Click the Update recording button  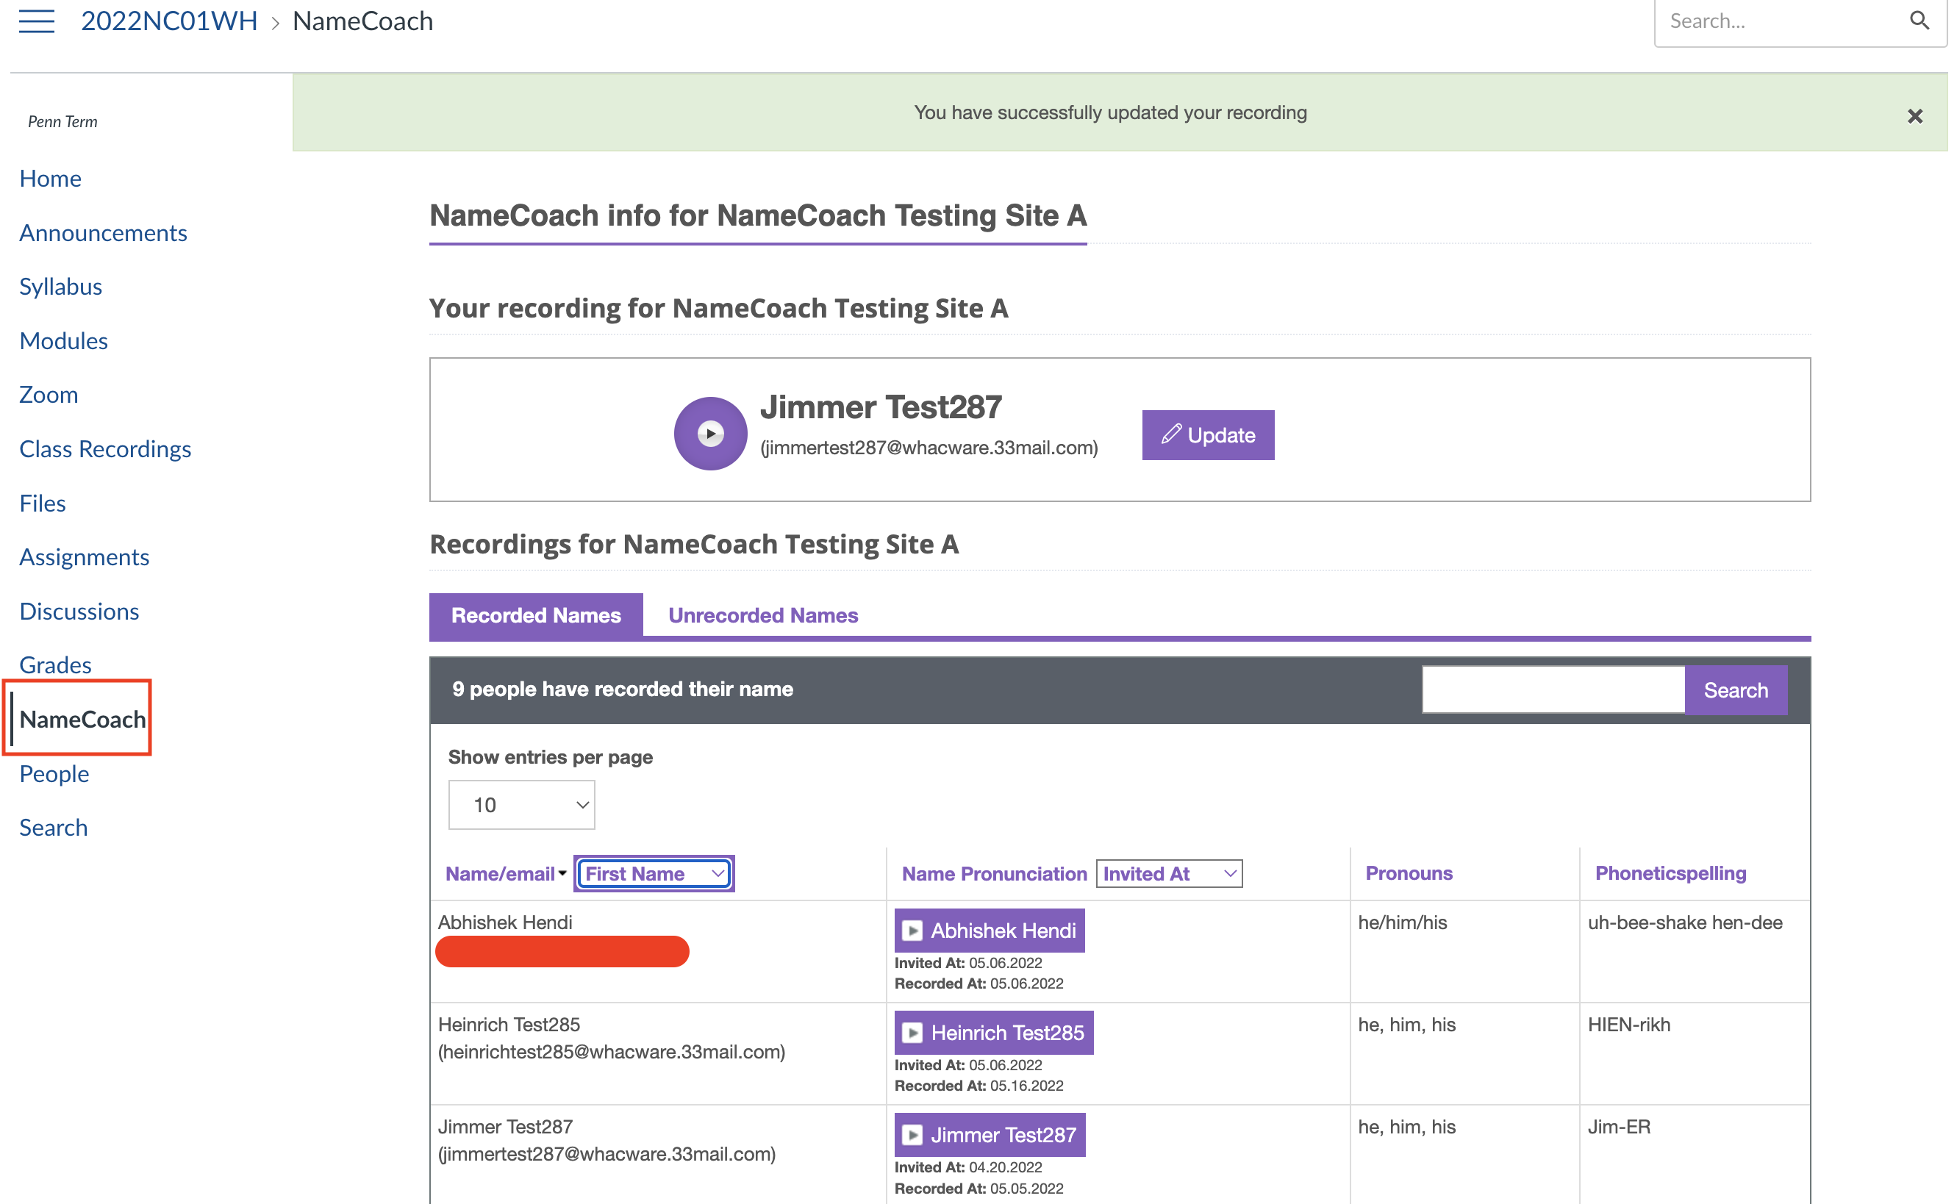1207,436
